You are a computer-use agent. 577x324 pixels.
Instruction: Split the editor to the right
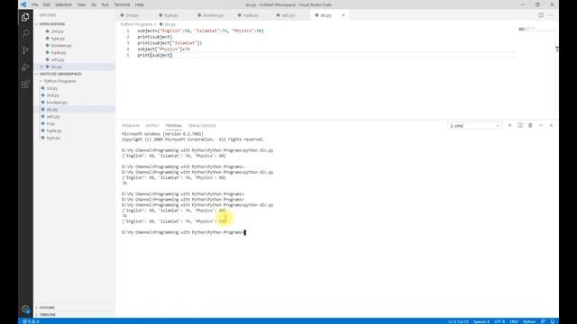tap(541, 15)
